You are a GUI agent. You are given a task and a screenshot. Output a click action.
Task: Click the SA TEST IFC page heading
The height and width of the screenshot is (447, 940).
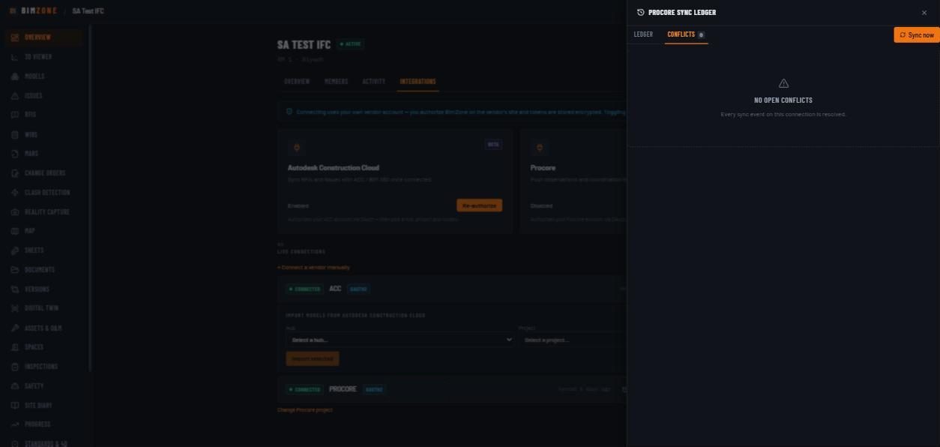pos(304,45)
